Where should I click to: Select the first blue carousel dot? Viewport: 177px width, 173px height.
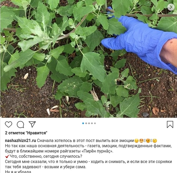(83, 123)
